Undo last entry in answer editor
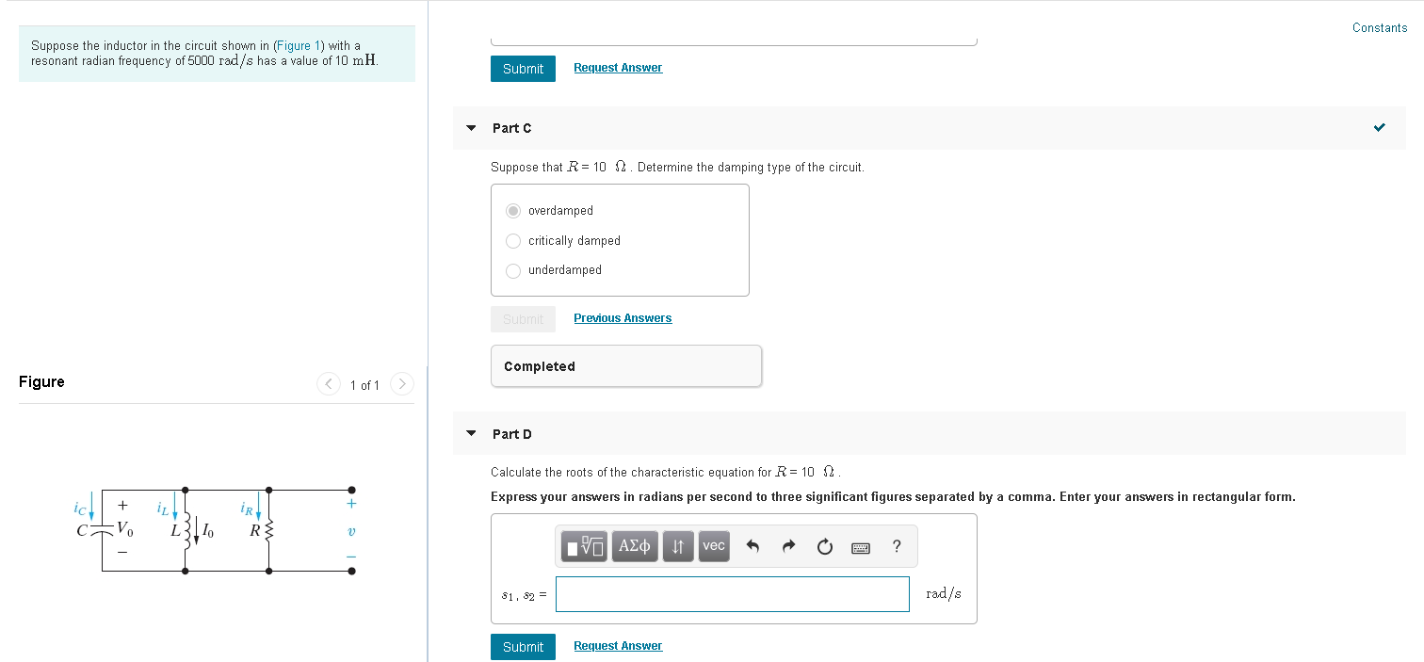The height and width of the screenshot is (662, 1424). tap(752, 546)
